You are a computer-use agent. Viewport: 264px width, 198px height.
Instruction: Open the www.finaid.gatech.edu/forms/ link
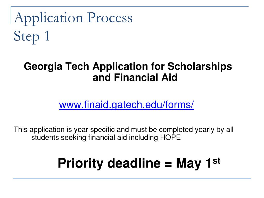point(126,105)
